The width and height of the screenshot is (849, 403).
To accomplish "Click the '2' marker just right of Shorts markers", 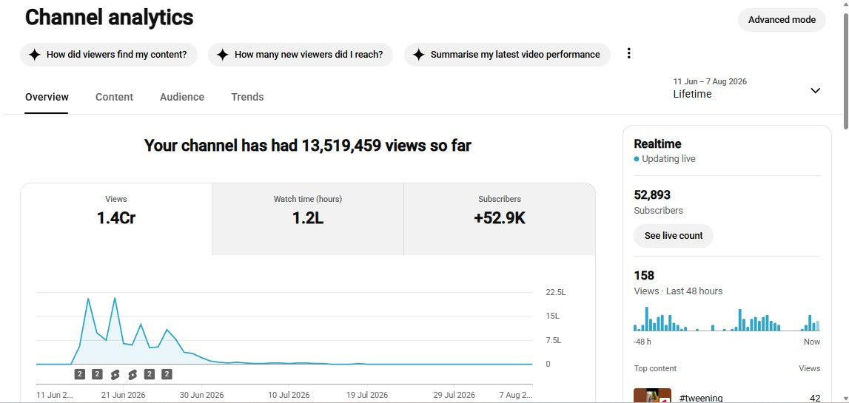I will point(150,373).
